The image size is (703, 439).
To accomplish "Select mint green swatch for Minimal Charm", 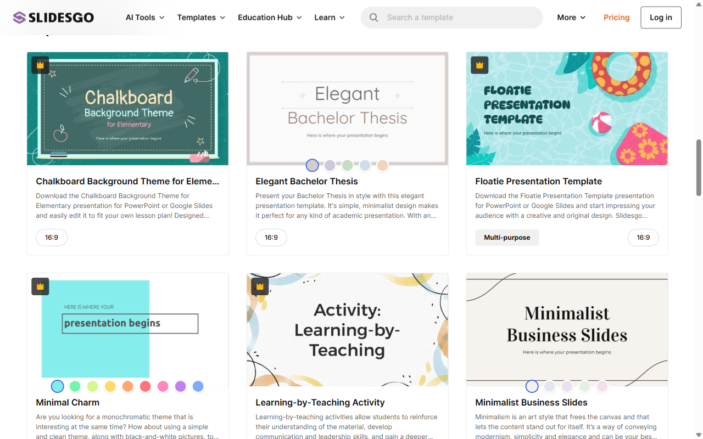I will coord(75,386).
